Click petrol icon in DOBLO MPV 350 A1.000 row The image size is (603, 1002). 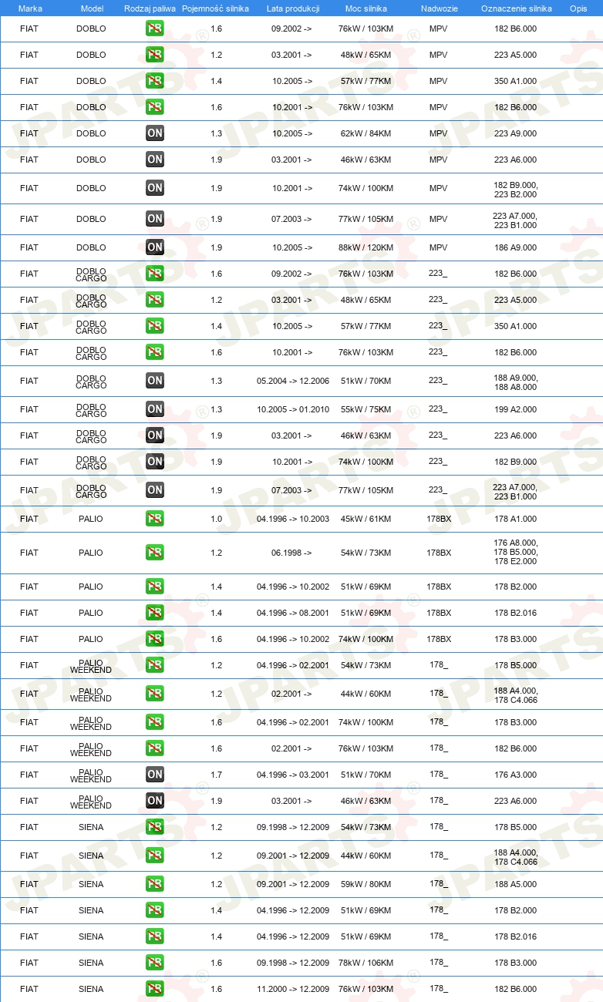[155, 81]
